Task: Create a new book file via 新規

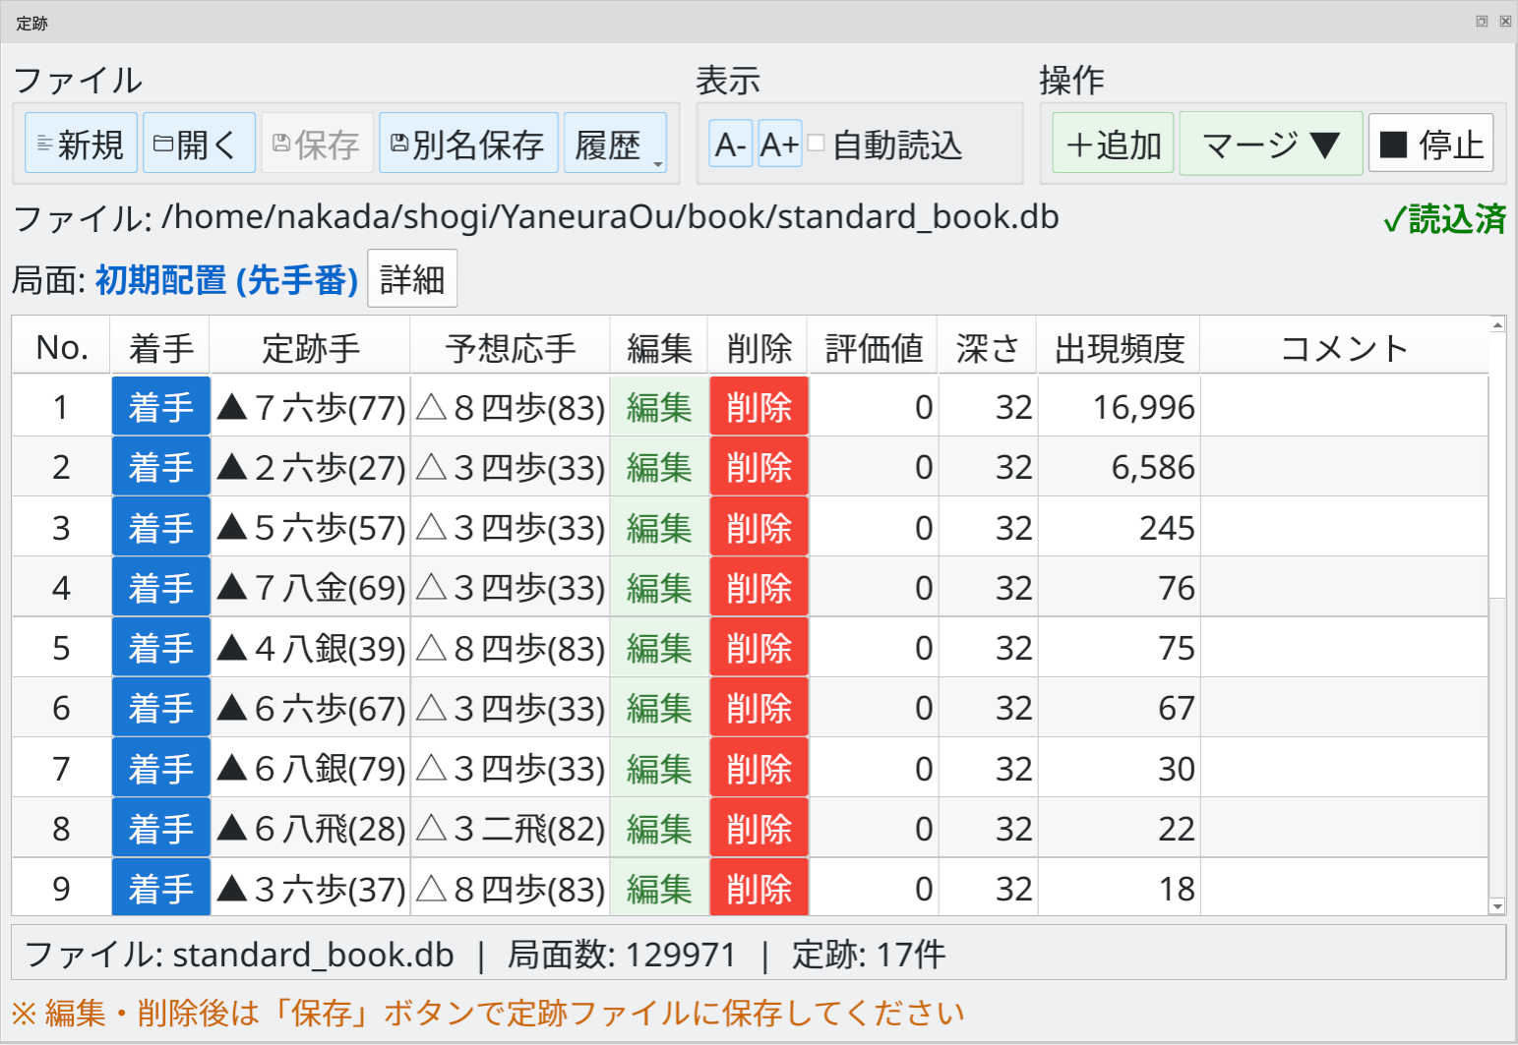Action: (x=80, y=143)
